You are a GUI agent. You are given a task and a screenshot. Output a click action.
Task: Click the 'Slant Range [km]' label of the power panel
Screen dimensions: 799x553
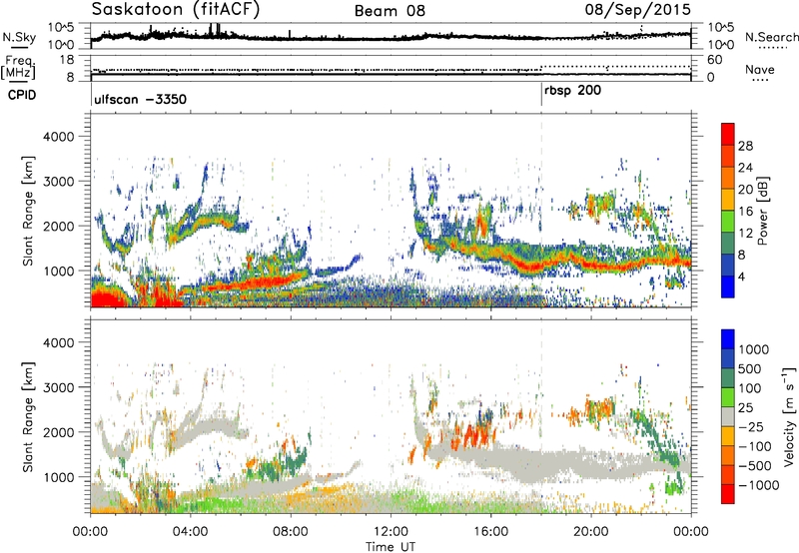(28, 211)
